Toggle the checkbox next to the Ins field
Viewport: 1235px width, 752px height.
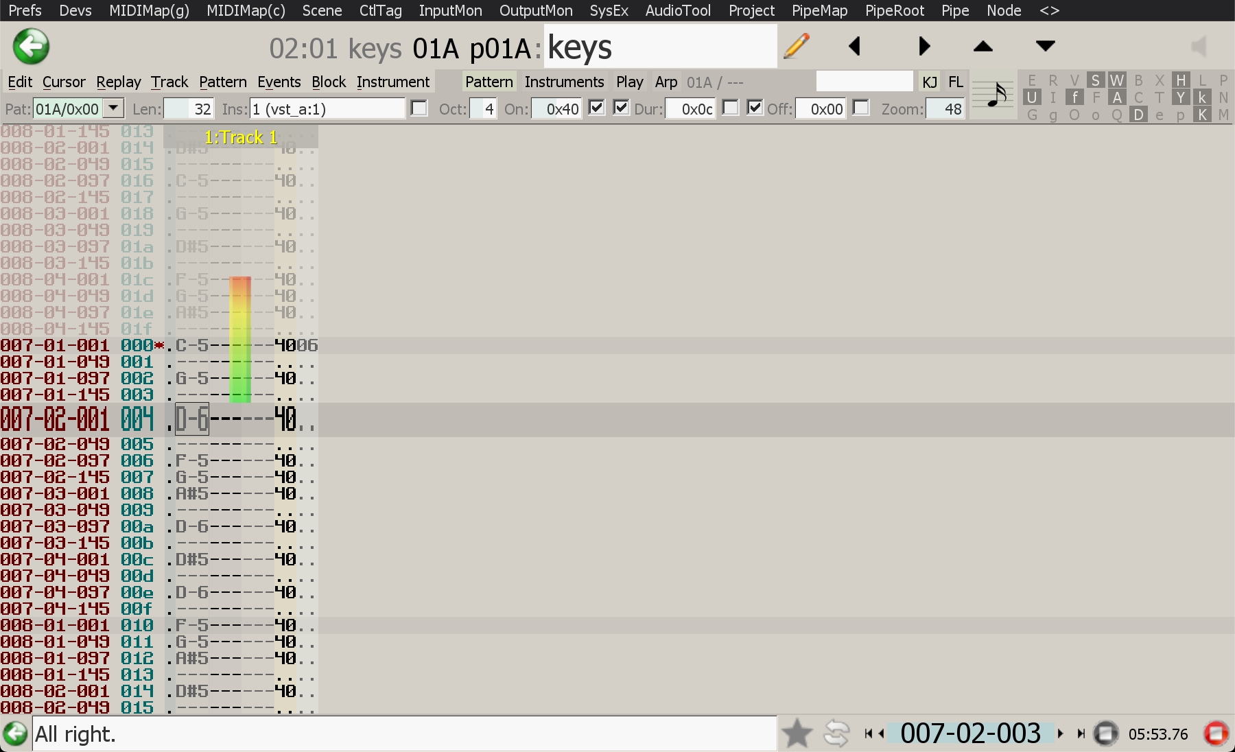[x=419, y=108]
